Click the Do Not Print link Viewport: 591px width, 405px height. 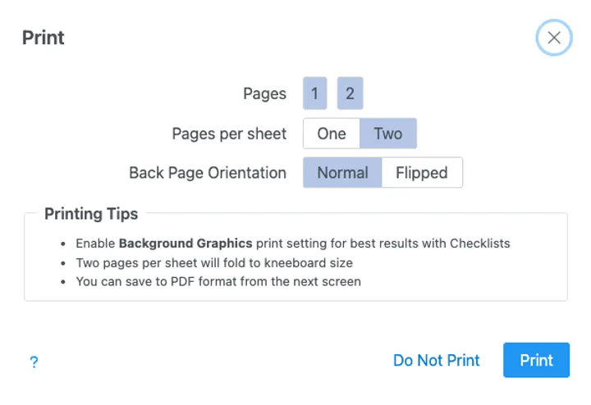point(437,361)
